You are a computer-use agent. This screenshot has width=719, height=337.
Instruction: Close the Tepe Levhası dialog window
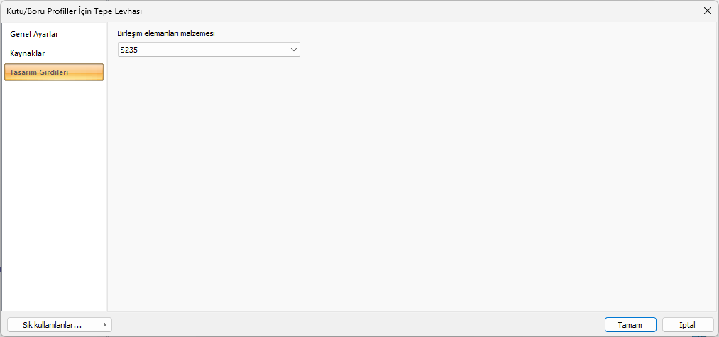pos(707,11)
